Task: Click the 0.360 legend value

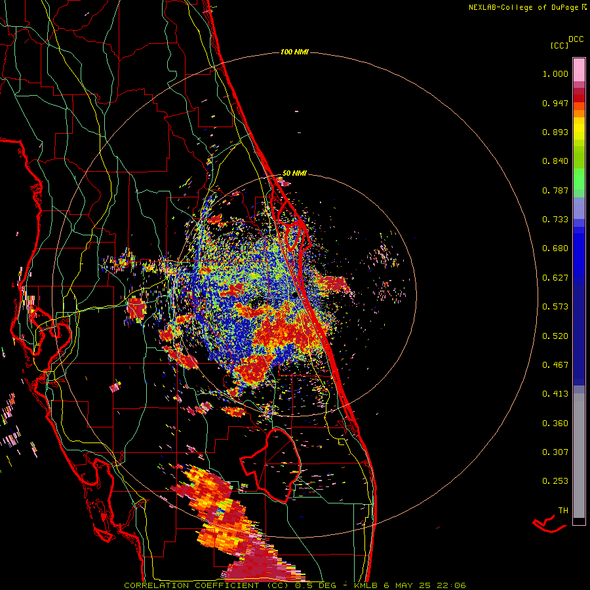Action: coord(555,423)
